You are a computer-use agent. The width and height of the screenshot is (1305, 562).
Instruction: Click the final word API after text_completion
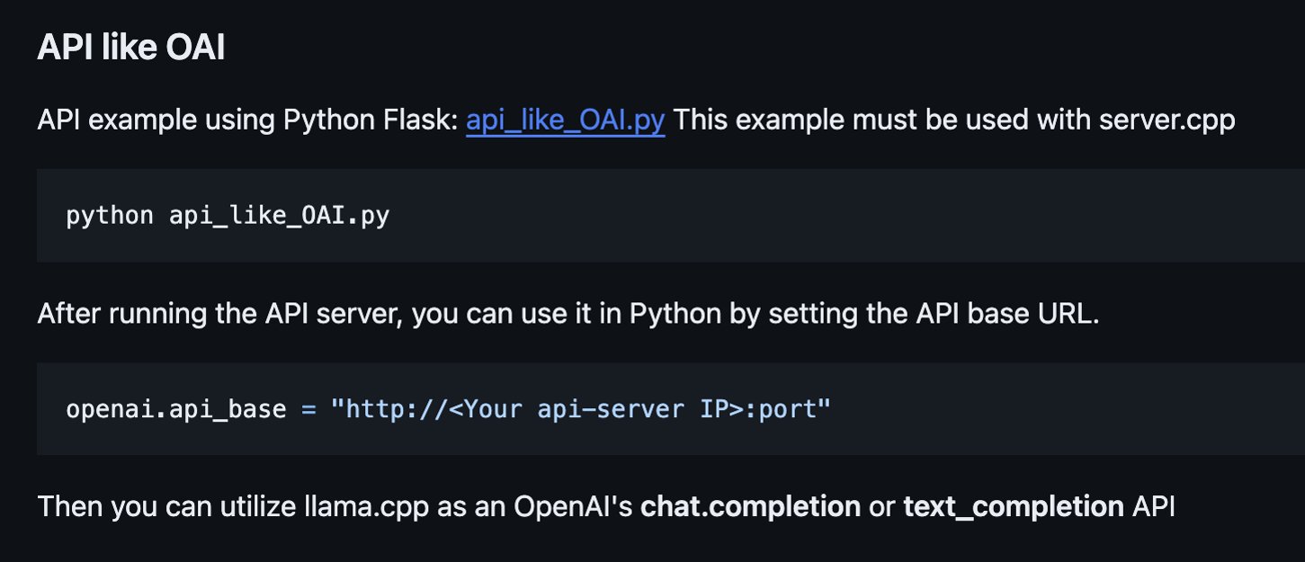1154,507
